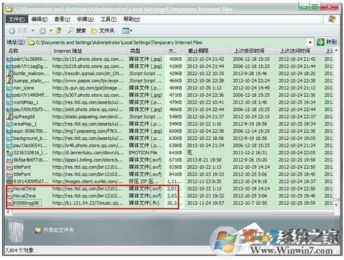The width and height of the screenshot is (344, 260).
Task: Open the 文件(F) menu
Action: coord(16,19)
